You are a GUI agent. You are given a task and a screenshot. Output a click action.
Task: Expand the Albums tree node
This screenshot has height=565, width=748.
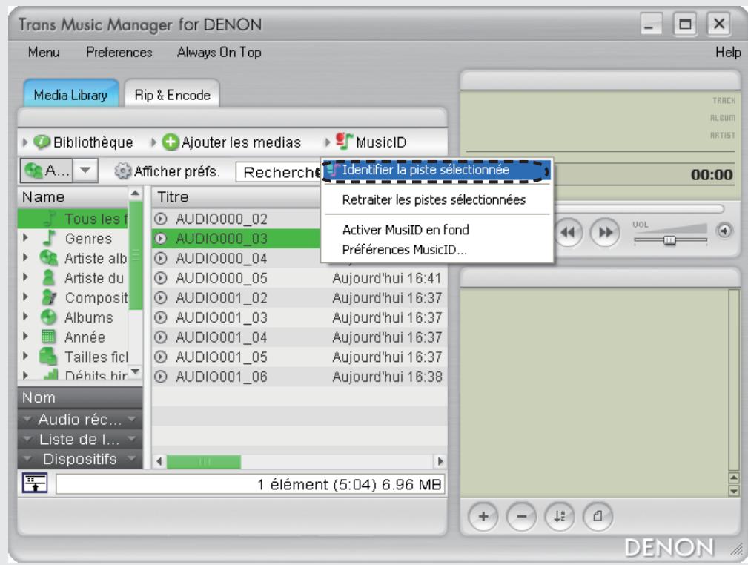point(26,317)
